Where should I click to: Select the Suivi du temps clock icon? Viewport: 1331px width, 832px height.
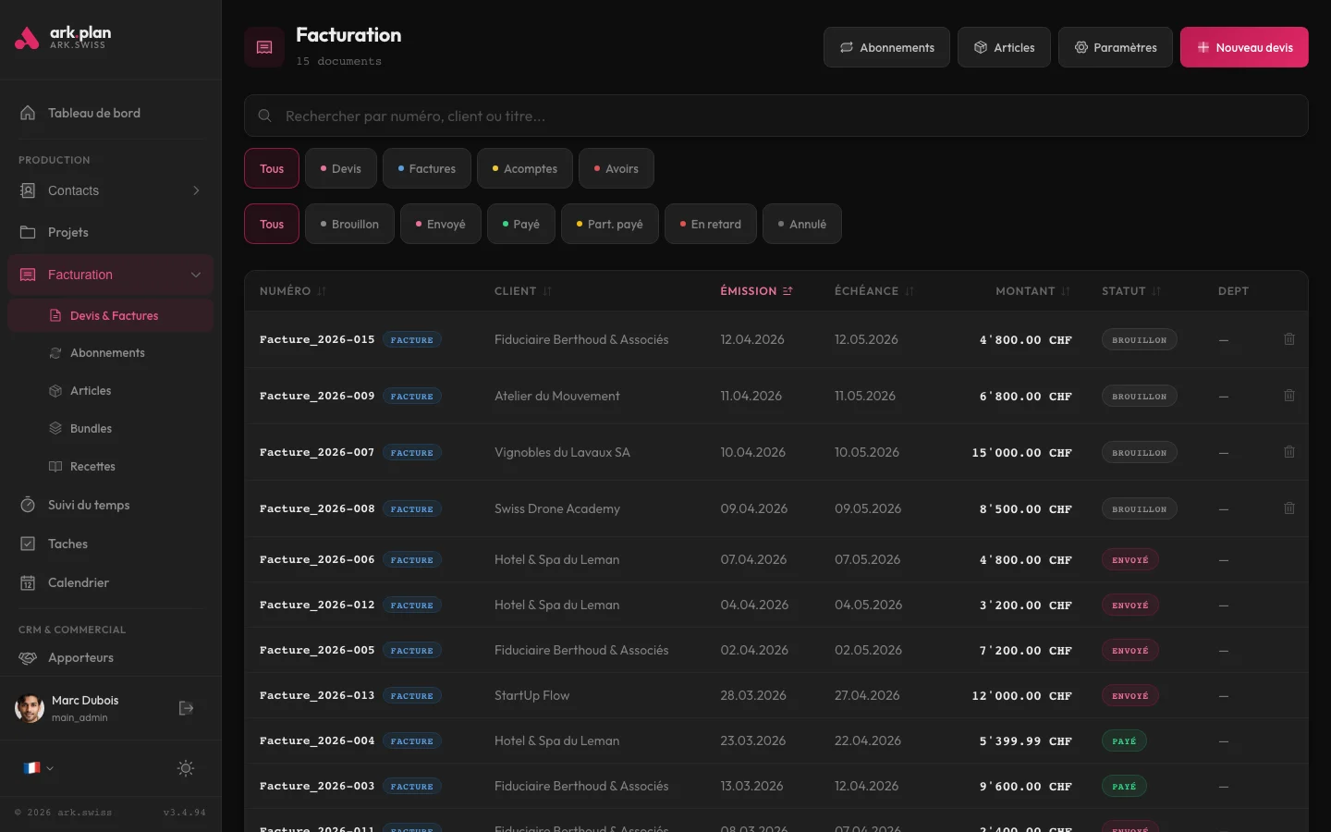pyautogui.click(x=29, y=505)
